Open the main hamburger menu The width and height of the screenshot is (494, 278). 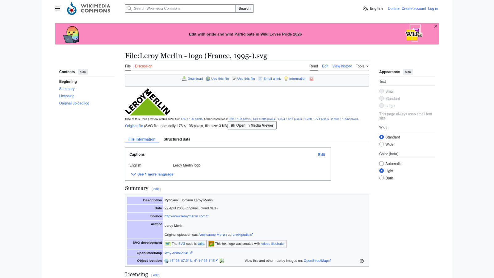(x=57, y=9)
